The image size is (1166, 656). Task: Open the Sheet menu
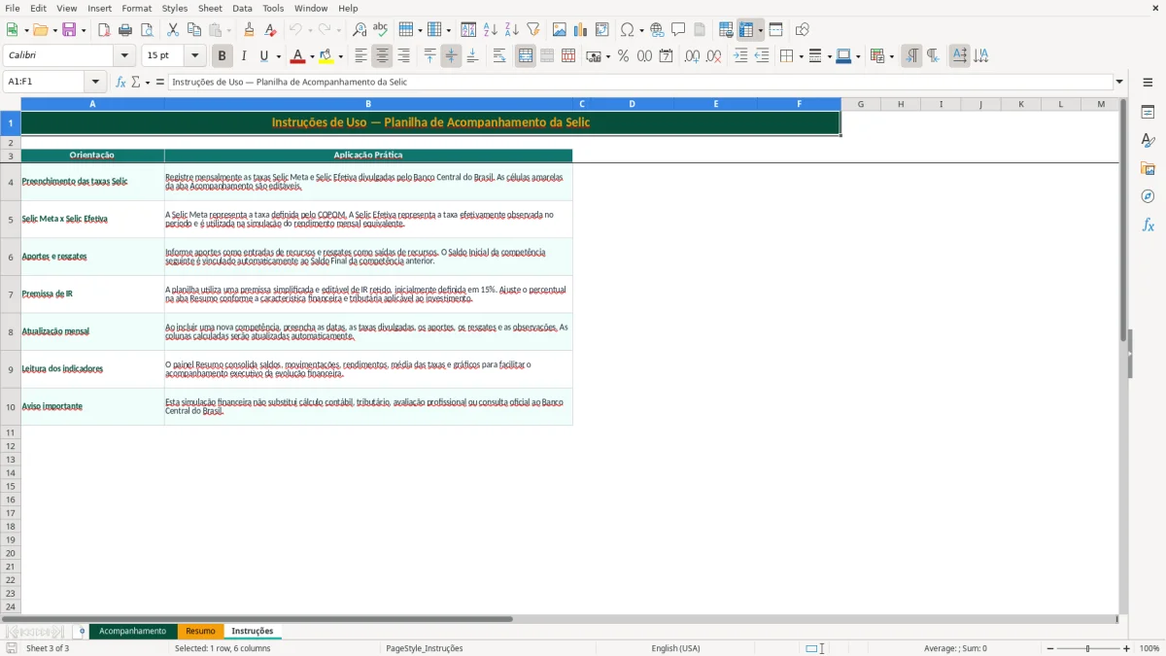tap(210, 8)
